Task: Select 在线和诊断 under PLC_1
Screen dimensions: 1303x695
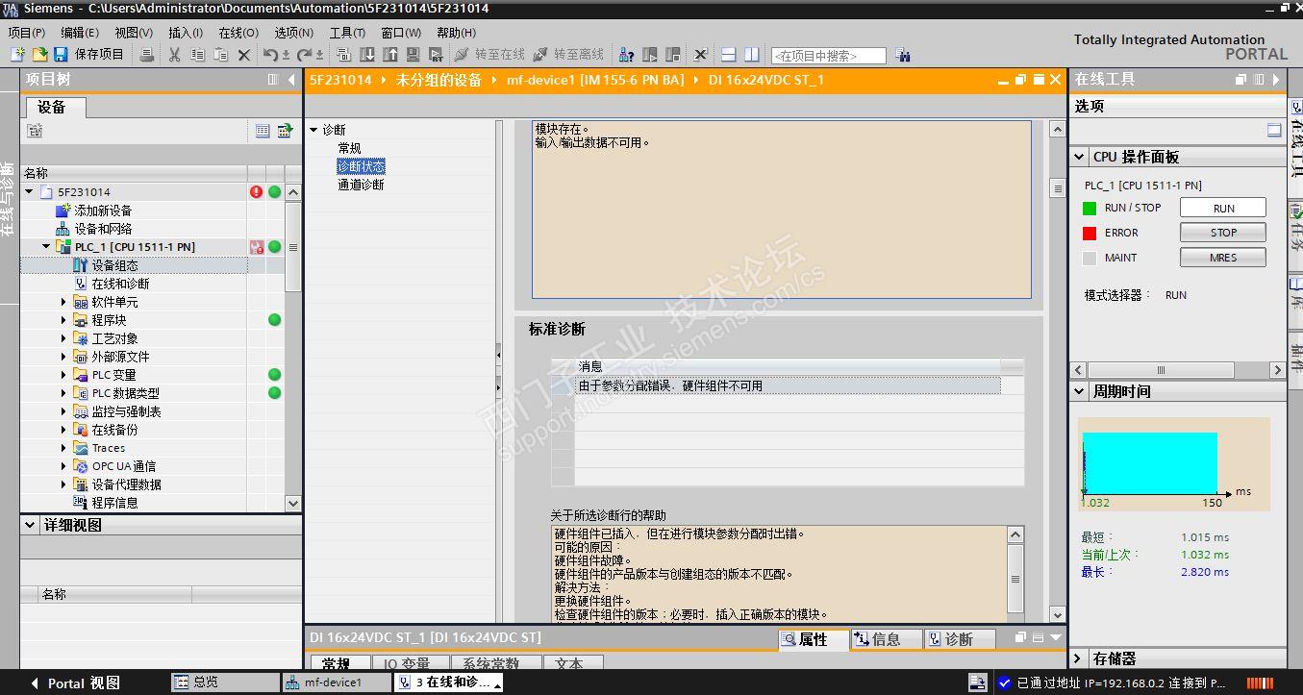Action: pyautogui.click(x=120, y=284)
